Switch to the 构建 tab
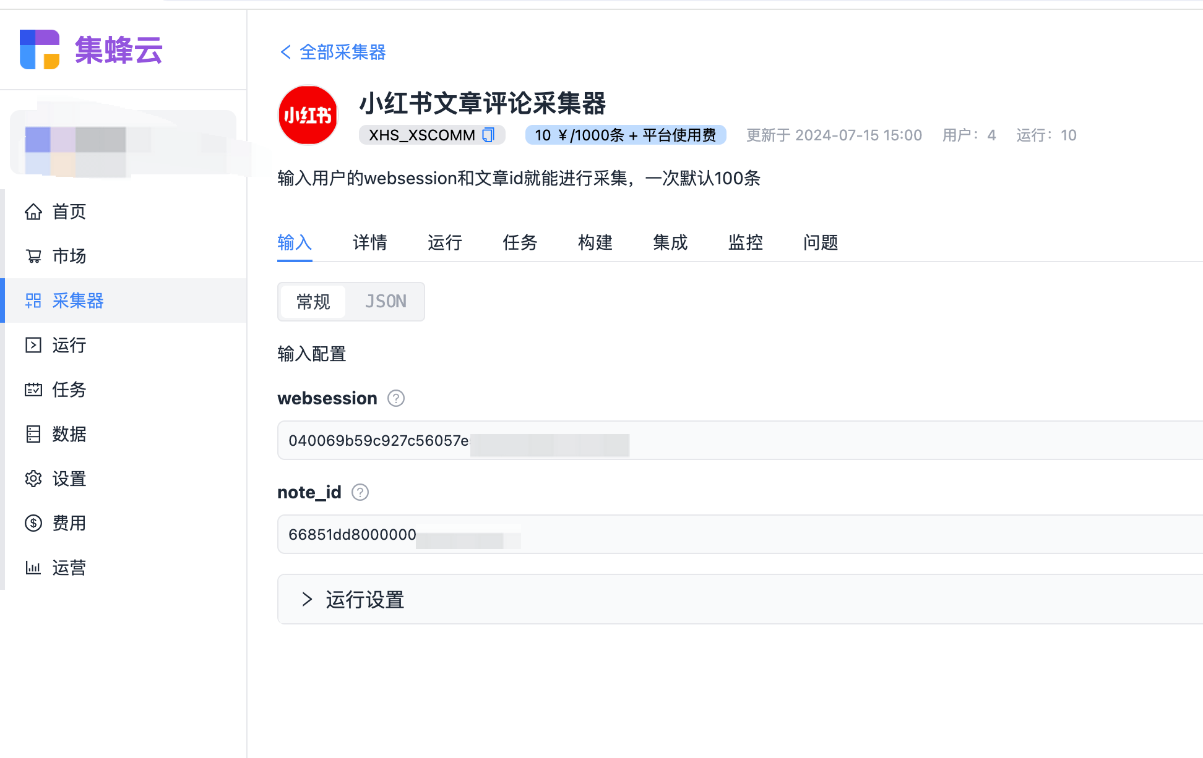The width and height of the screenshot is (1203, 758). click(x=595, y=242)
